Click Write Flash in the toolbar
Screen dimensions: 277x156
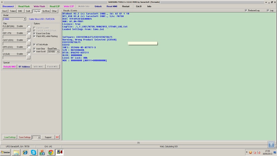(39, 6)
